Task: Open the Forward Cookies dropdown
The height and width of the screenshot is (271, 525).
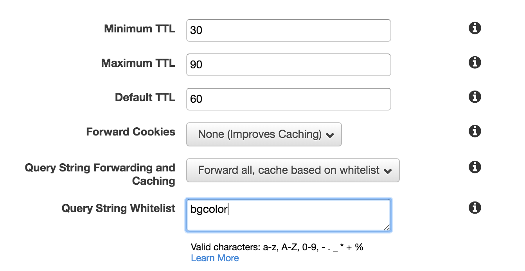Action: pyautogui.click(x=264, y=134)
